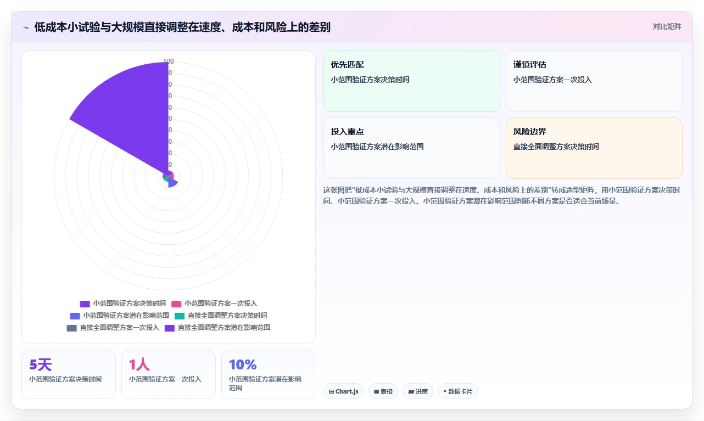Click the 进度 tag chip
This screenshot has height=421, width=704.
pyautogui.click(x=418, y=391)
